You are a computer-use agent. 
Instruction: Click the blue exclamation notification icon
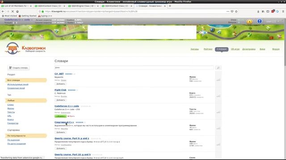tap(260, 21)
